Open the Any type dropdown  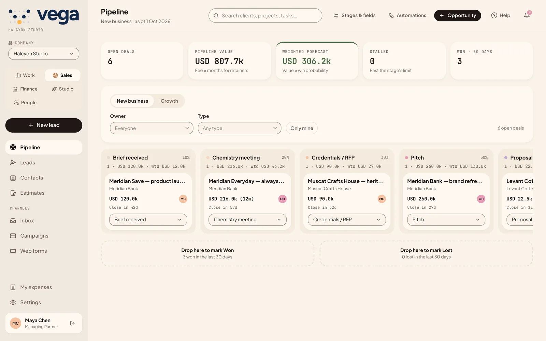(x=240, y=128)
